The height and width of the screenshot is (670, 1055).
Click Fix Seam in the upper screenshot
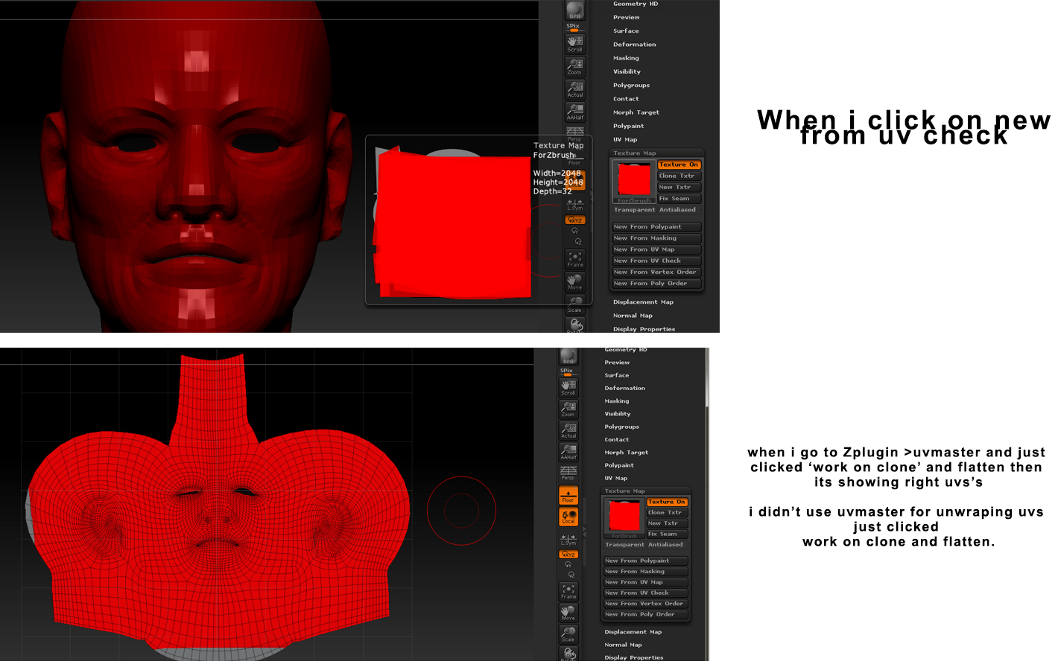679,199
